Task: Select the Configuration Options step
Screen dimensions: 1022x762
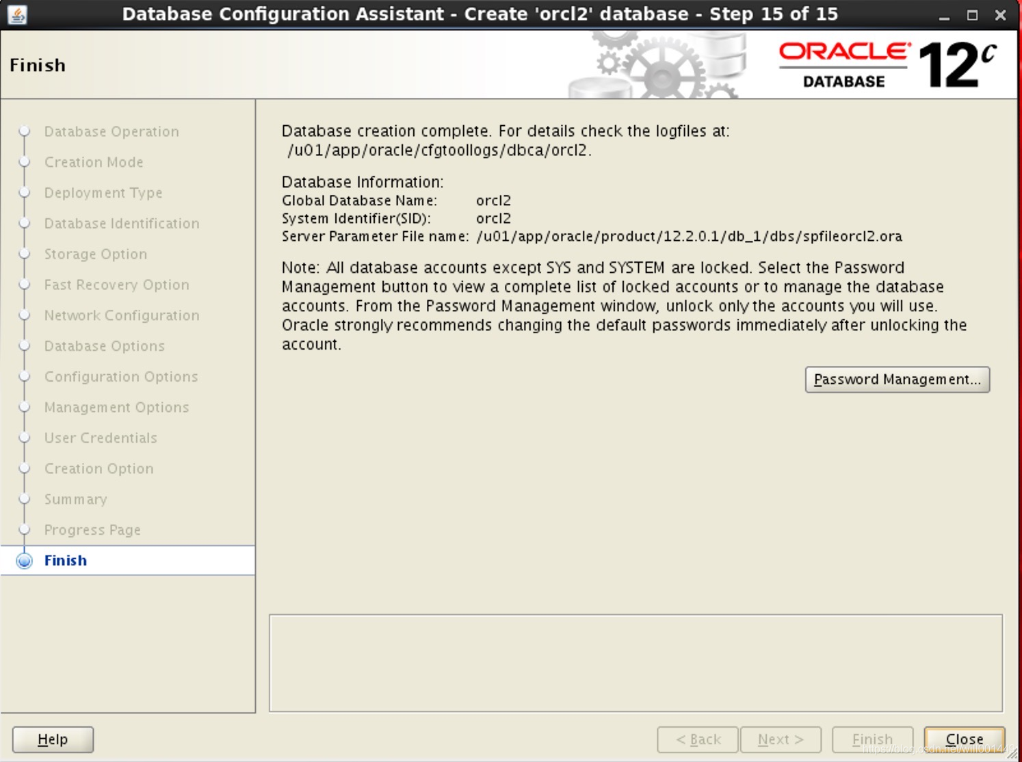Action: (121, 376)
